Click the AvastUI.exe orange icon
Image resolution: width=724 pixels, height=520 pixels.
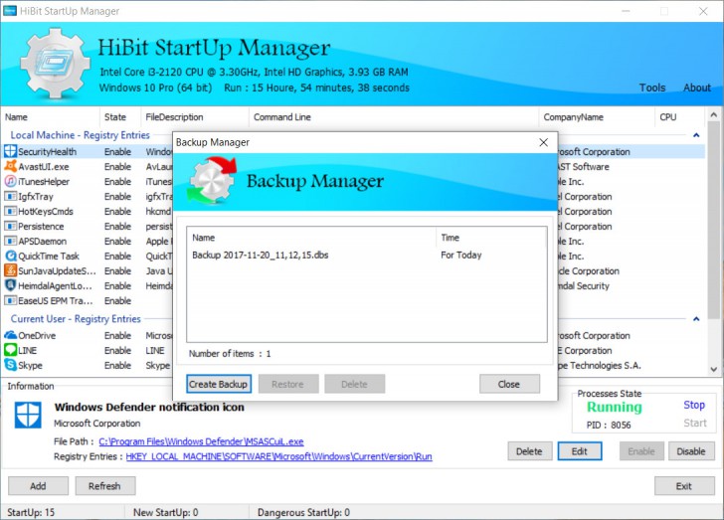pos(10,166)
